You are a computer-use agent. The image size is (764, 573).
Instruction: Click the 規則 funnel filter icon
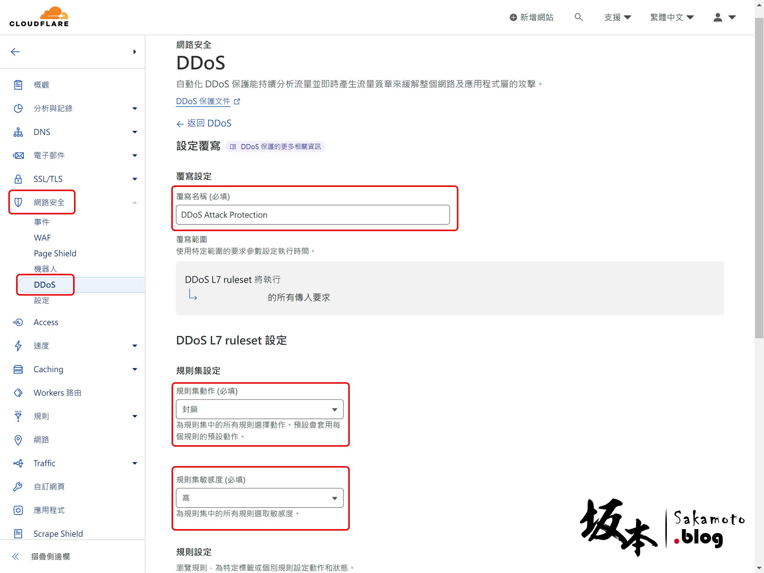pos(18,416)
